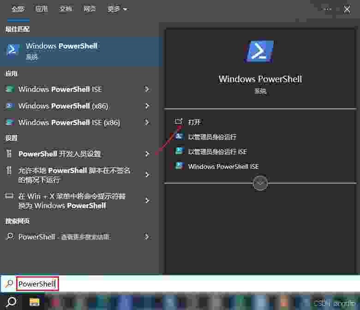The height and width of the screenshot is (310, 360).
Task: Close the search panel
Action: coord(347,9)
